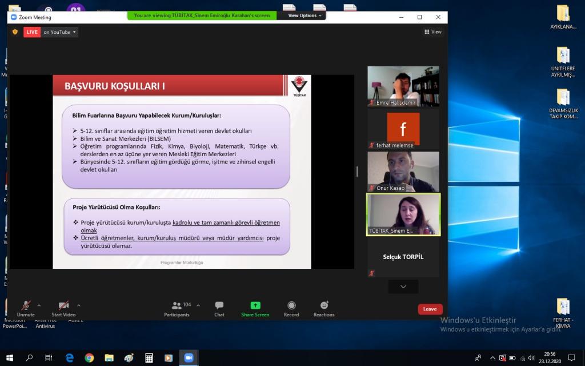This screenshot has height=366, width=585.
Task: Leave the Zoom meeting
Action: tap(430, 309)
